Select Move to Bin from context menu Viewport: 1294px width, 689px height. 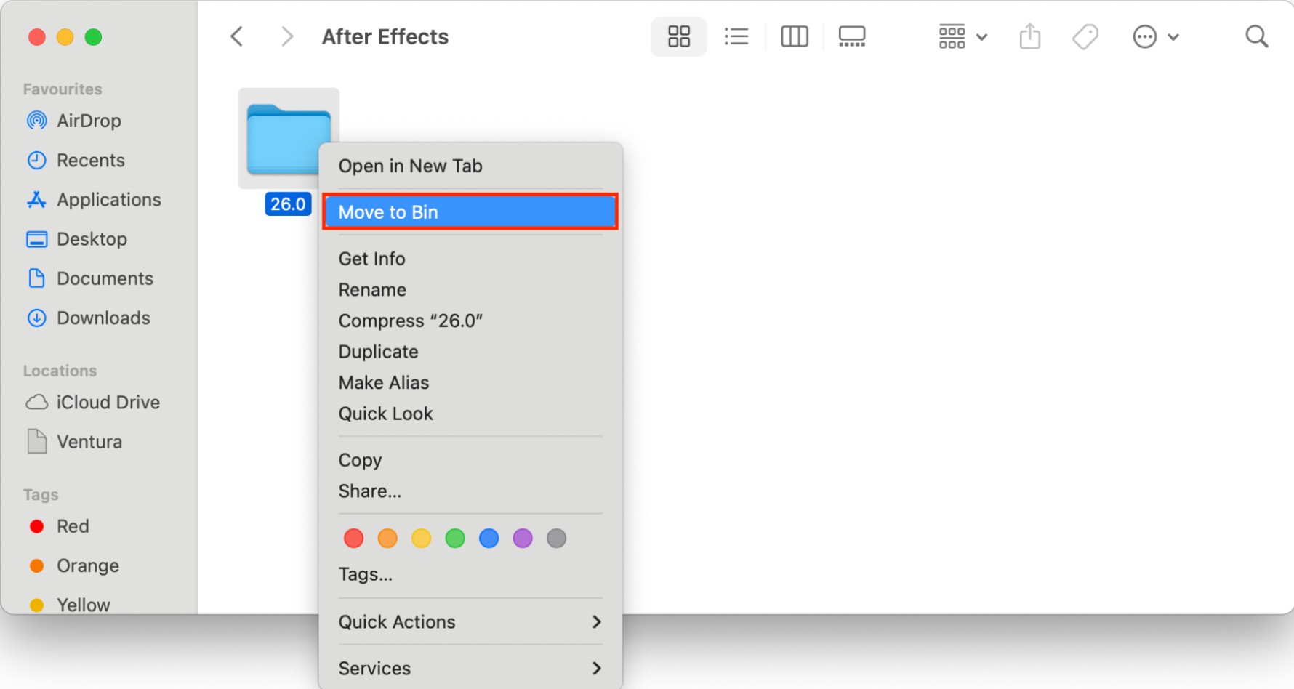470,211
